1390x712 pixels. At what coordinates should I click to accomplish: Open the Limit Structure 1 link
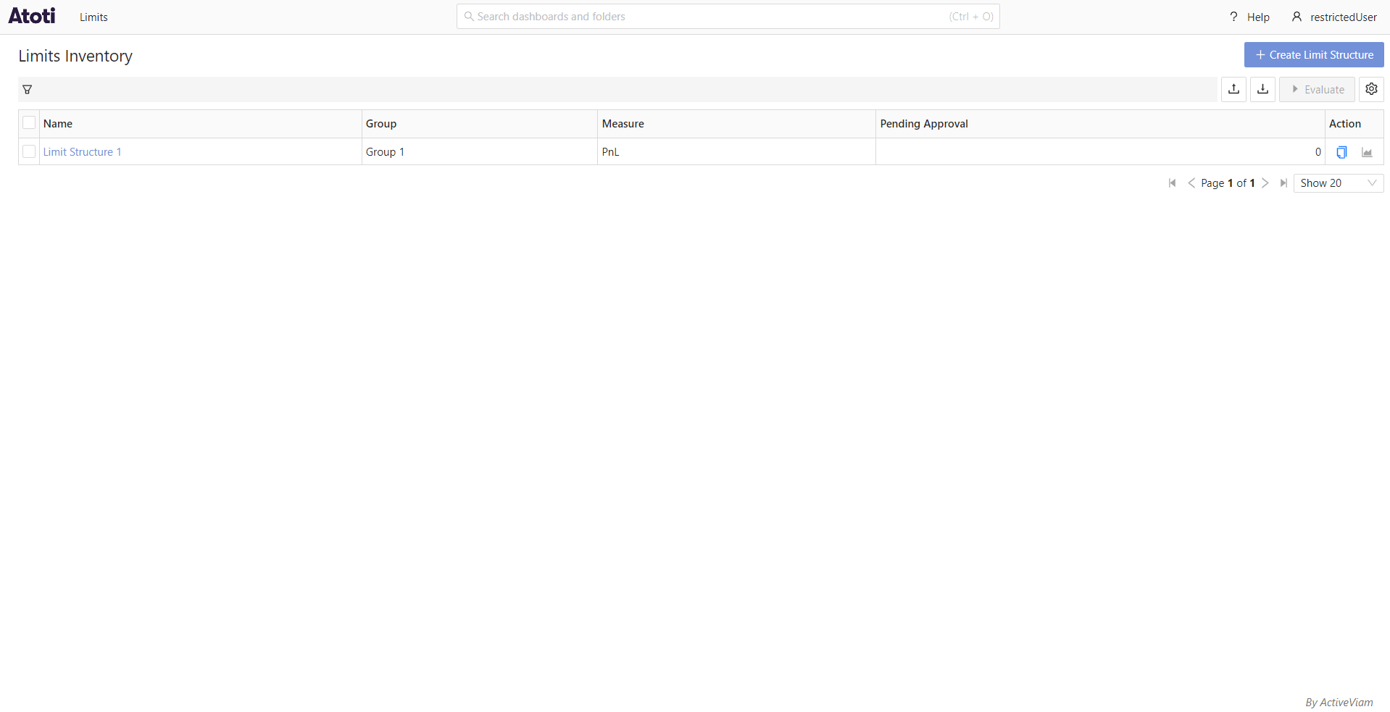[82, 151]
